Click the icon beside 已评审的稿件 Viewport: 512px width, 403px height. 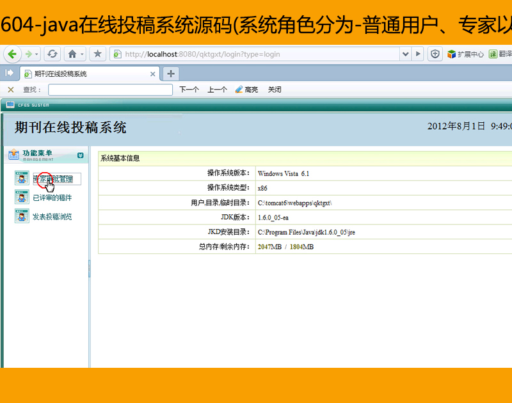point(22,197)
